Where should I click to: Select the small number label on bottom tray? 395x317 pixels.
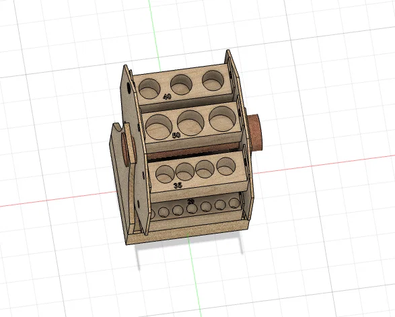click(x=191, y=201)
